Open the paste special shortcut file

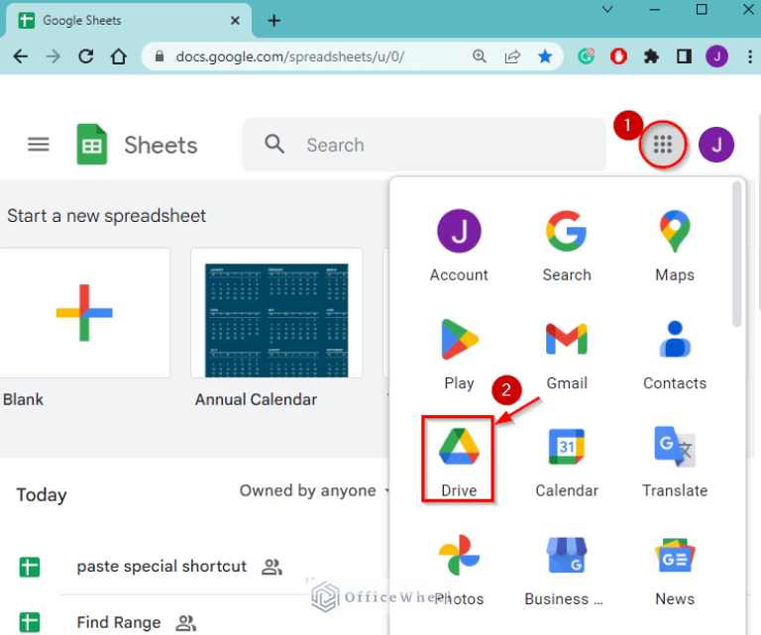[162, 567]
